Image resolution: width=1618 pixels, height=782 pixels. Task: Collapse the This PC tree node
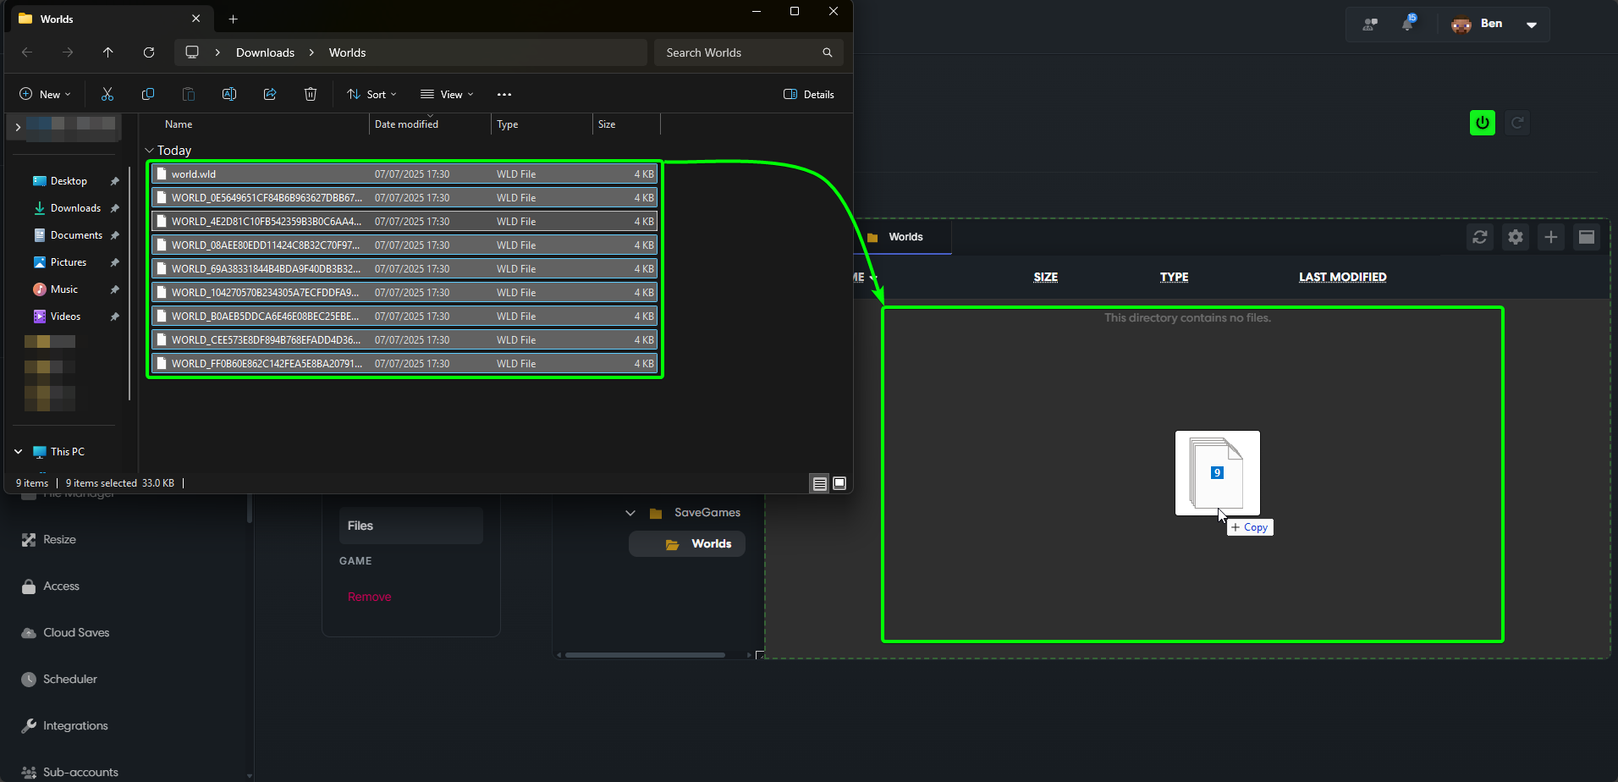point(19,452)
